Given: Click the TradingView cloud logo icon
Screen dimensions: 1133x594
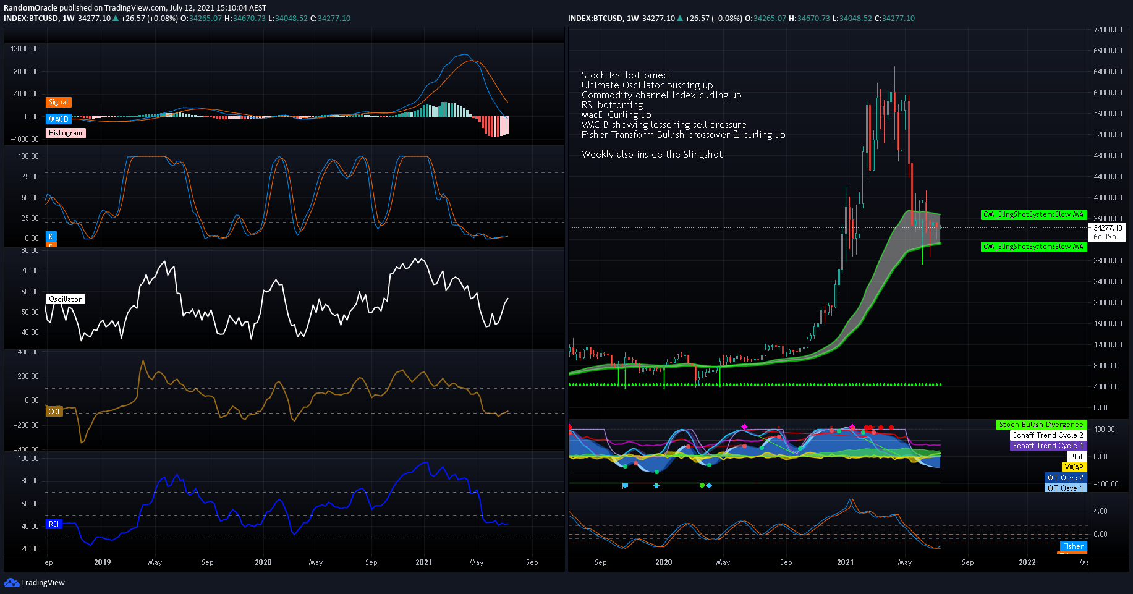Looking at the screenshot, I should (11, 582).
